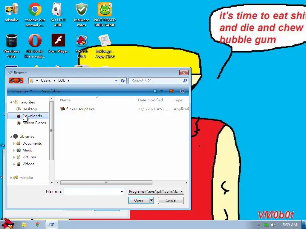Change the view with the views icon
306x229 pixels.
coord(155,91)
